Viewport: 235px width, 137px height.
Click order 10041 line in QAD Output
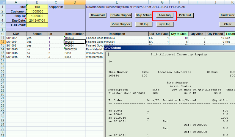click(168, 111)
